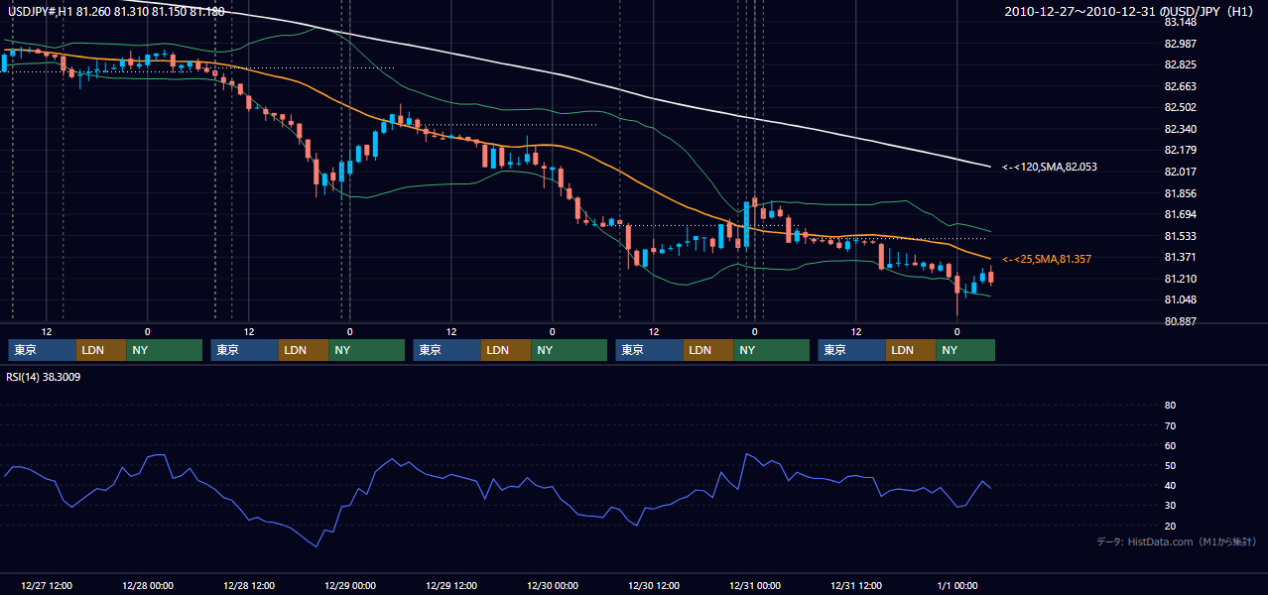Click price axis value 81.210
The width and height of the screenshot is (1268, 595).
(x=1179, y=279)
